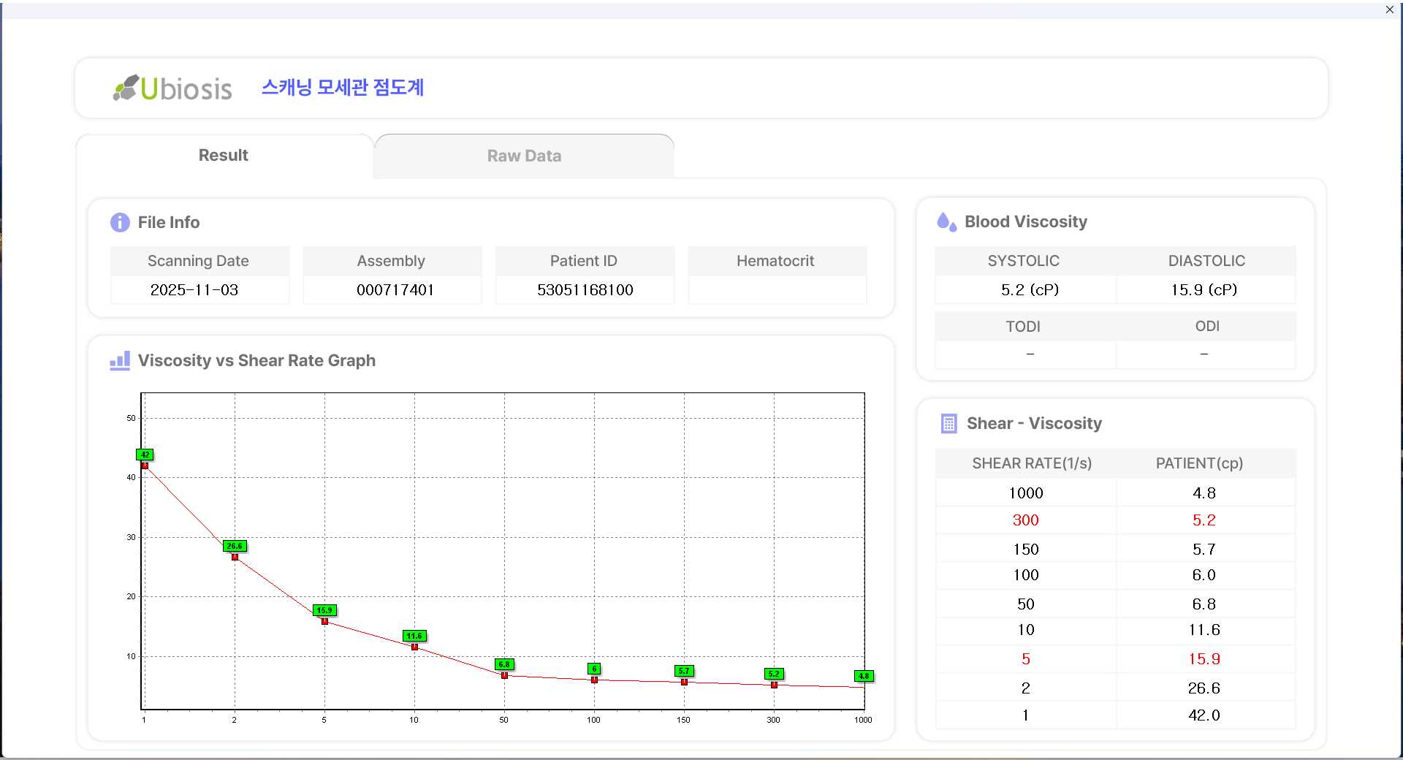Select the Result tab
Viewport: 1403px width, 760px height.
[223, 155]
